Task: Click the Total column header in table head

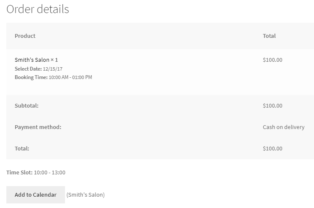Action: pos(269,36)
